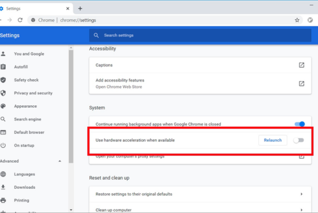This screenshot has height=213, width=318.
Task: Click the System section heading
Action: click(97, 108)
